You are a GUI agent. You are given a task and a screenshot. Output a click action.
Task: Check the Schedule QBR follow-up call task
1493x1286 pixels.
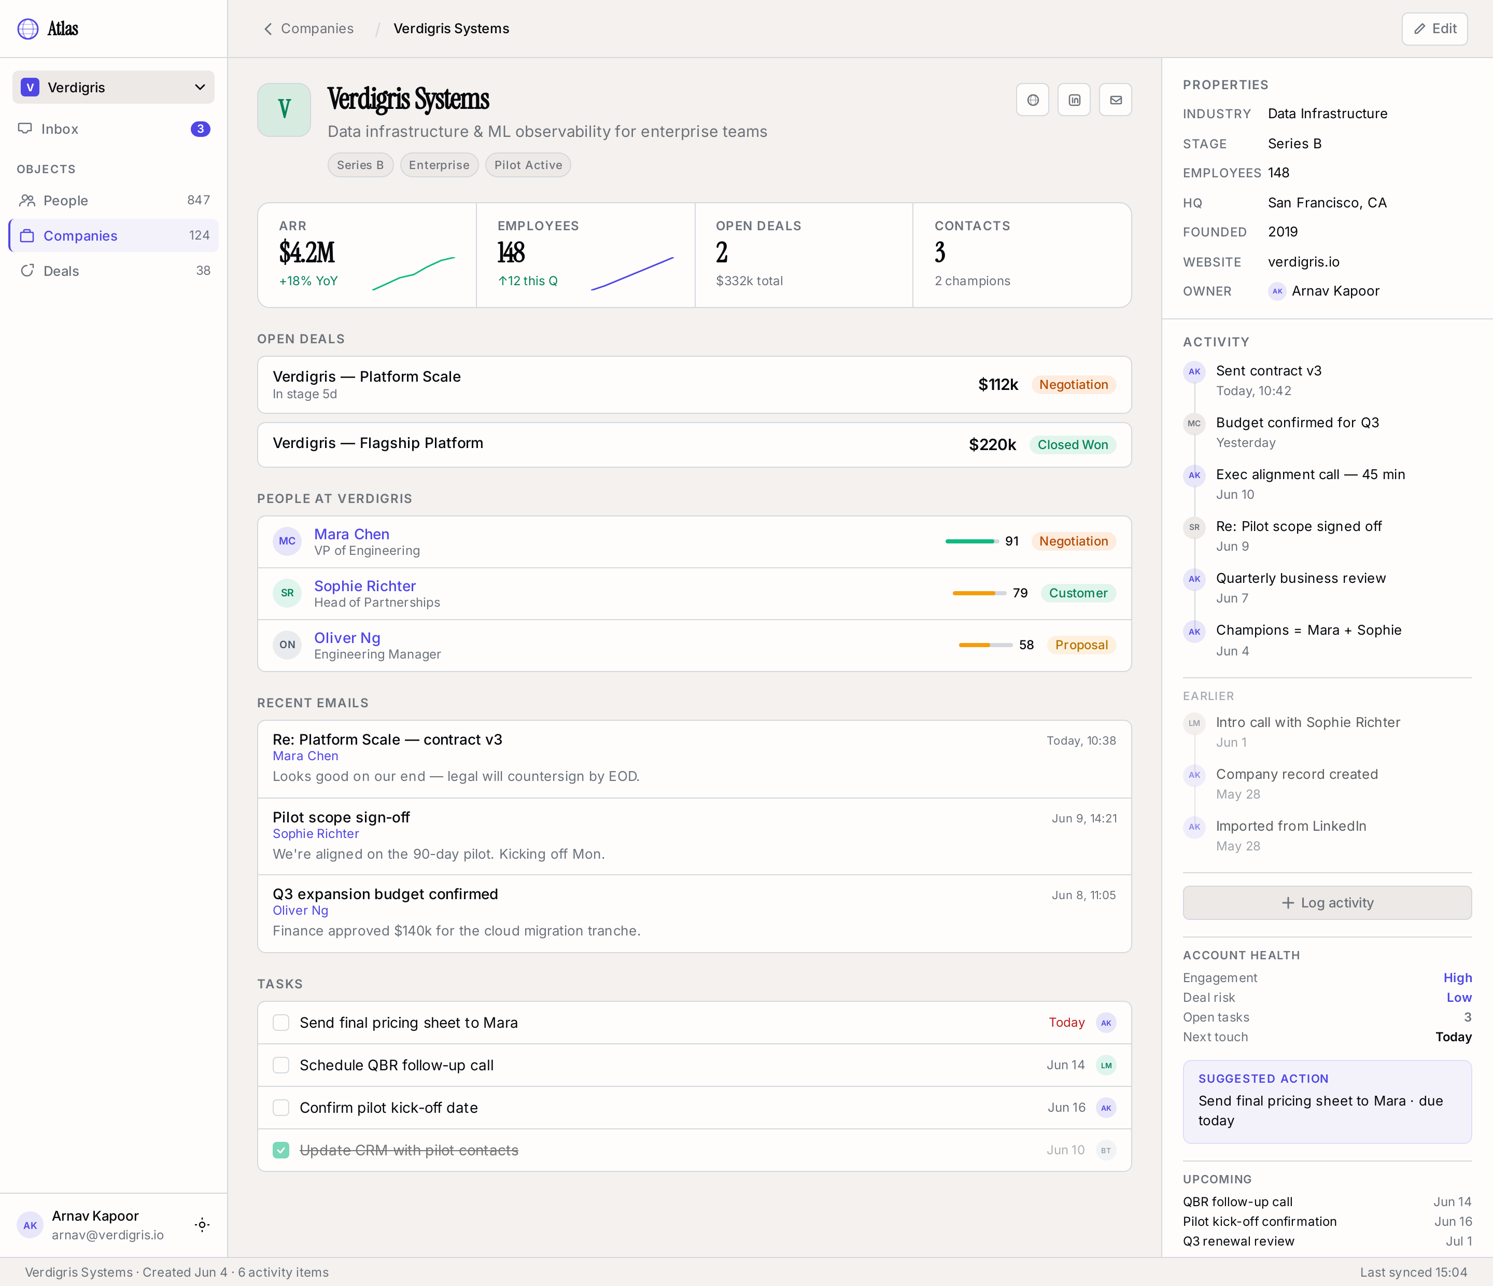coord(281,1065)
